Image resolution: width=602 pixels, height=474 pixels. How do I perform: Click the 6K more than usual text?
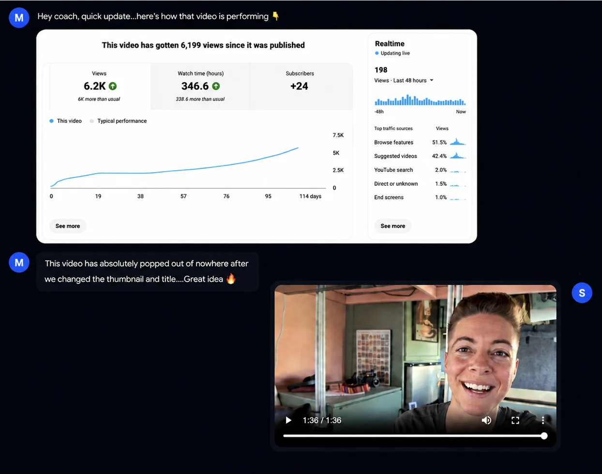tap(99, 99)
